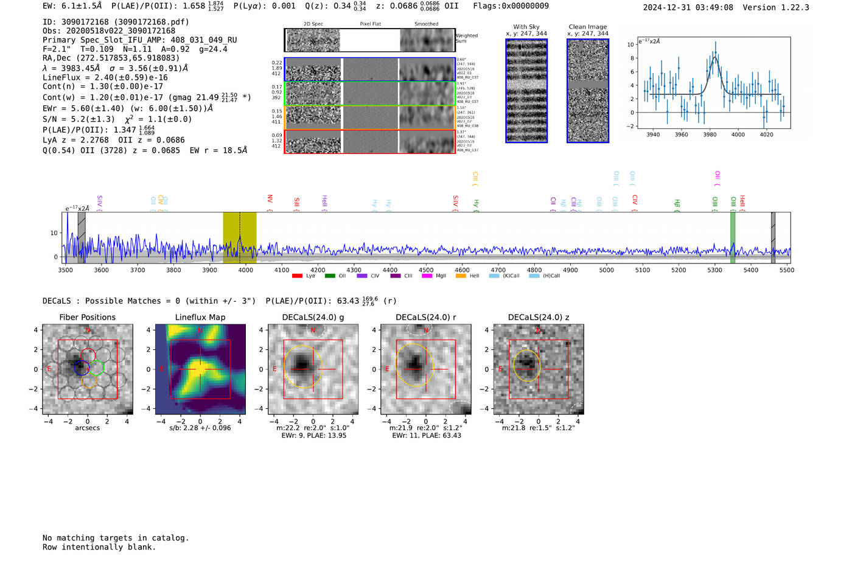Select the 'Cont(n) = 1.30(±0.00)e-17' line
This screenshot has height=580, width=852.
[x=103, y=86]
